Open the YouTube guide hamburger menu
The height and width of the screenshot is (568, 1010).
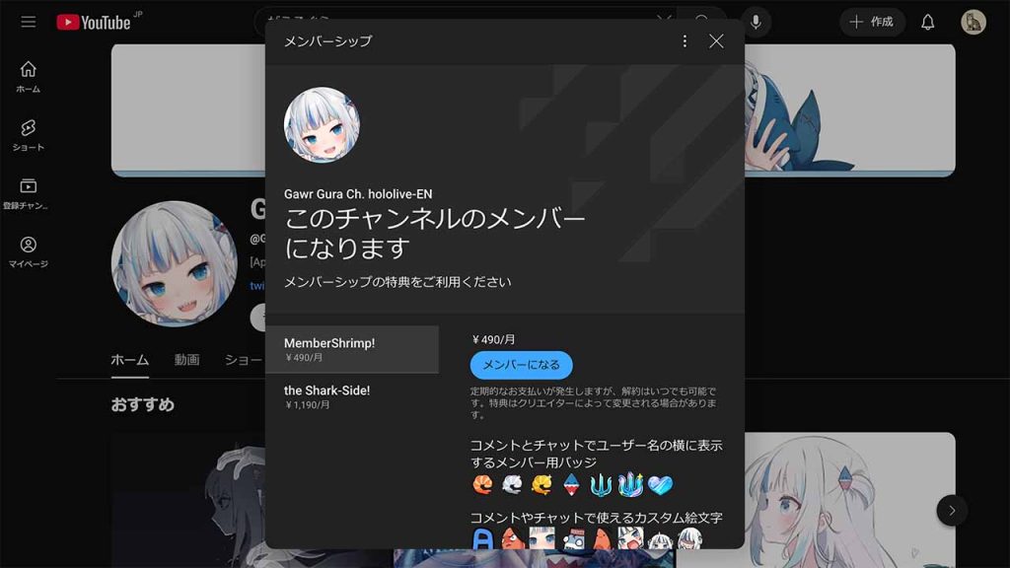(29, 22)
